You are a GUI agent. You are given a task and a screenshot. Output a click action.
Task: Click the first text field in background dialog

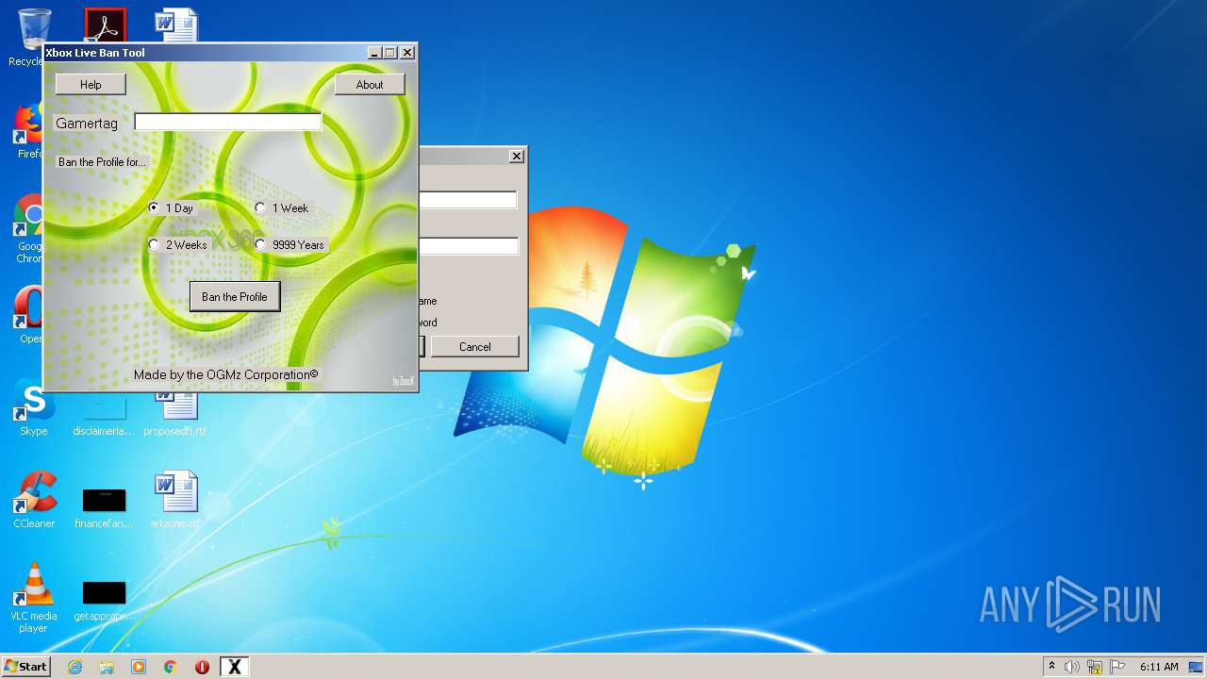coord(468,200)
